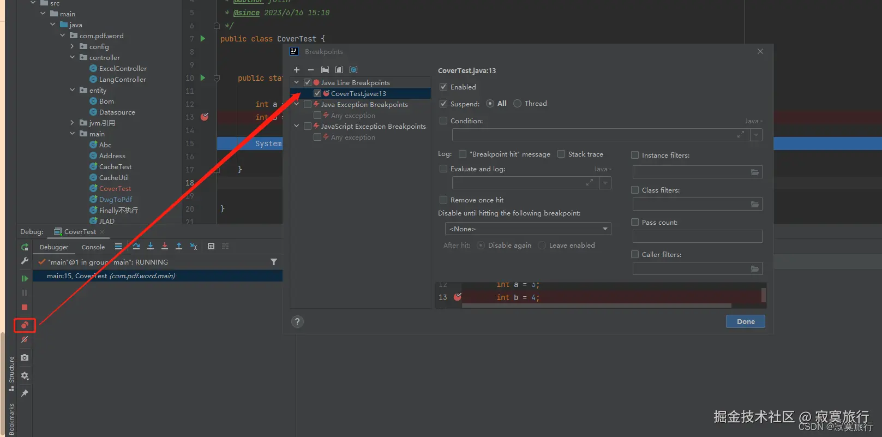Open the debug settings gear icon
882x437 pixels.
[25, 376]
